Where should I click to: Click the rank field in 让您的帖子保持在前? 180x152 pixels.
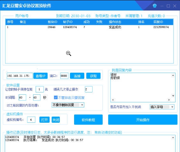tap(40, 89)
